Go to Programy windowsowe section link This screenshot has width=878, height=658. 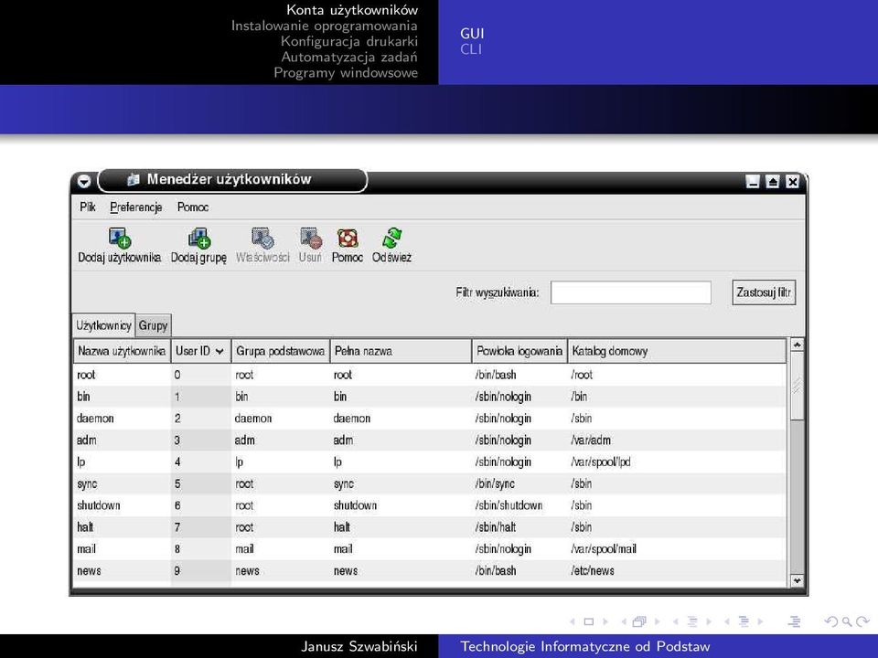[346, 73]
